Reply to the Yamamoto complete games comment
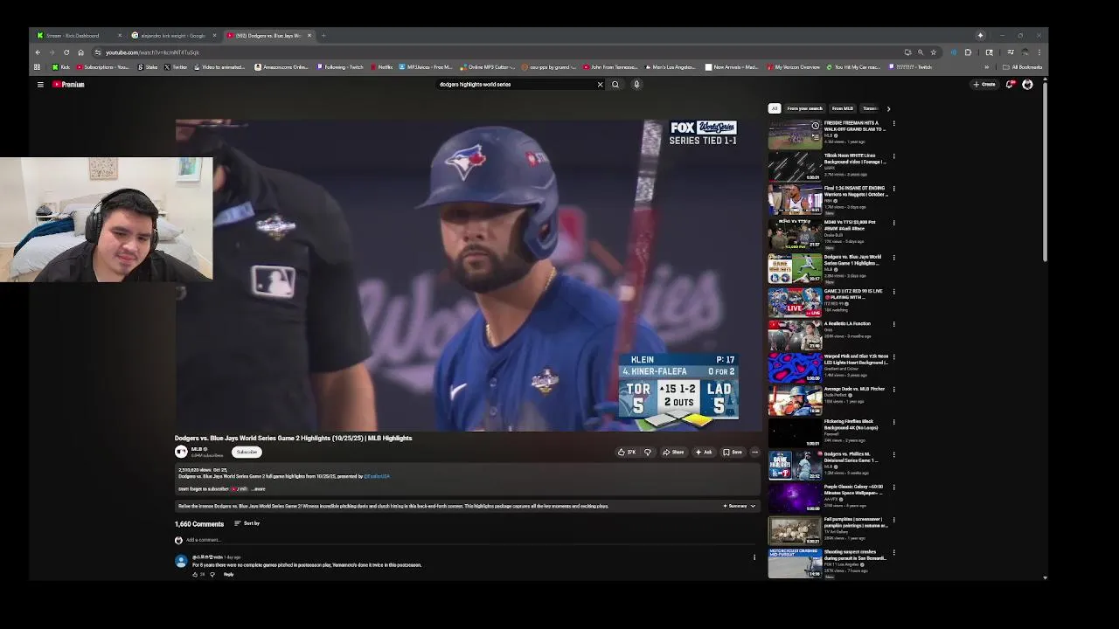The width and height of the screenshot is (1119, 629). [x=228, y=575]
